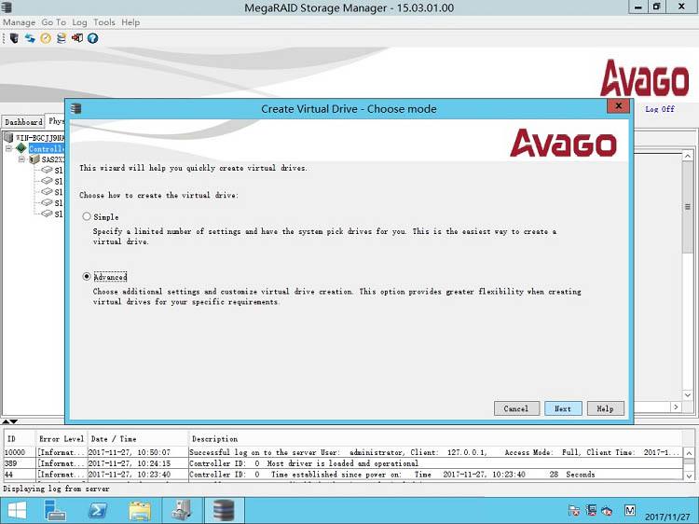Click the muted speaker tray icon
Image resolution: width=699 pixels, height=524 pixels.
pyautogui.click(x=607, y=511)
